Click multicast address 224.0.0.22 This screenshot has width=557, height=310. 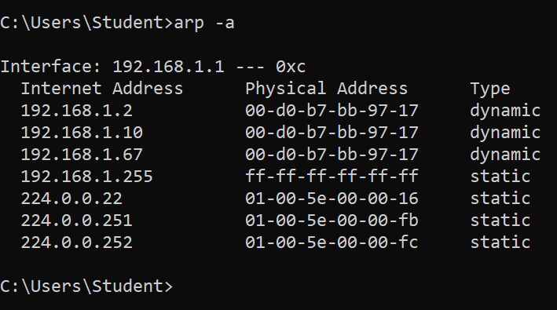[71, 199]
